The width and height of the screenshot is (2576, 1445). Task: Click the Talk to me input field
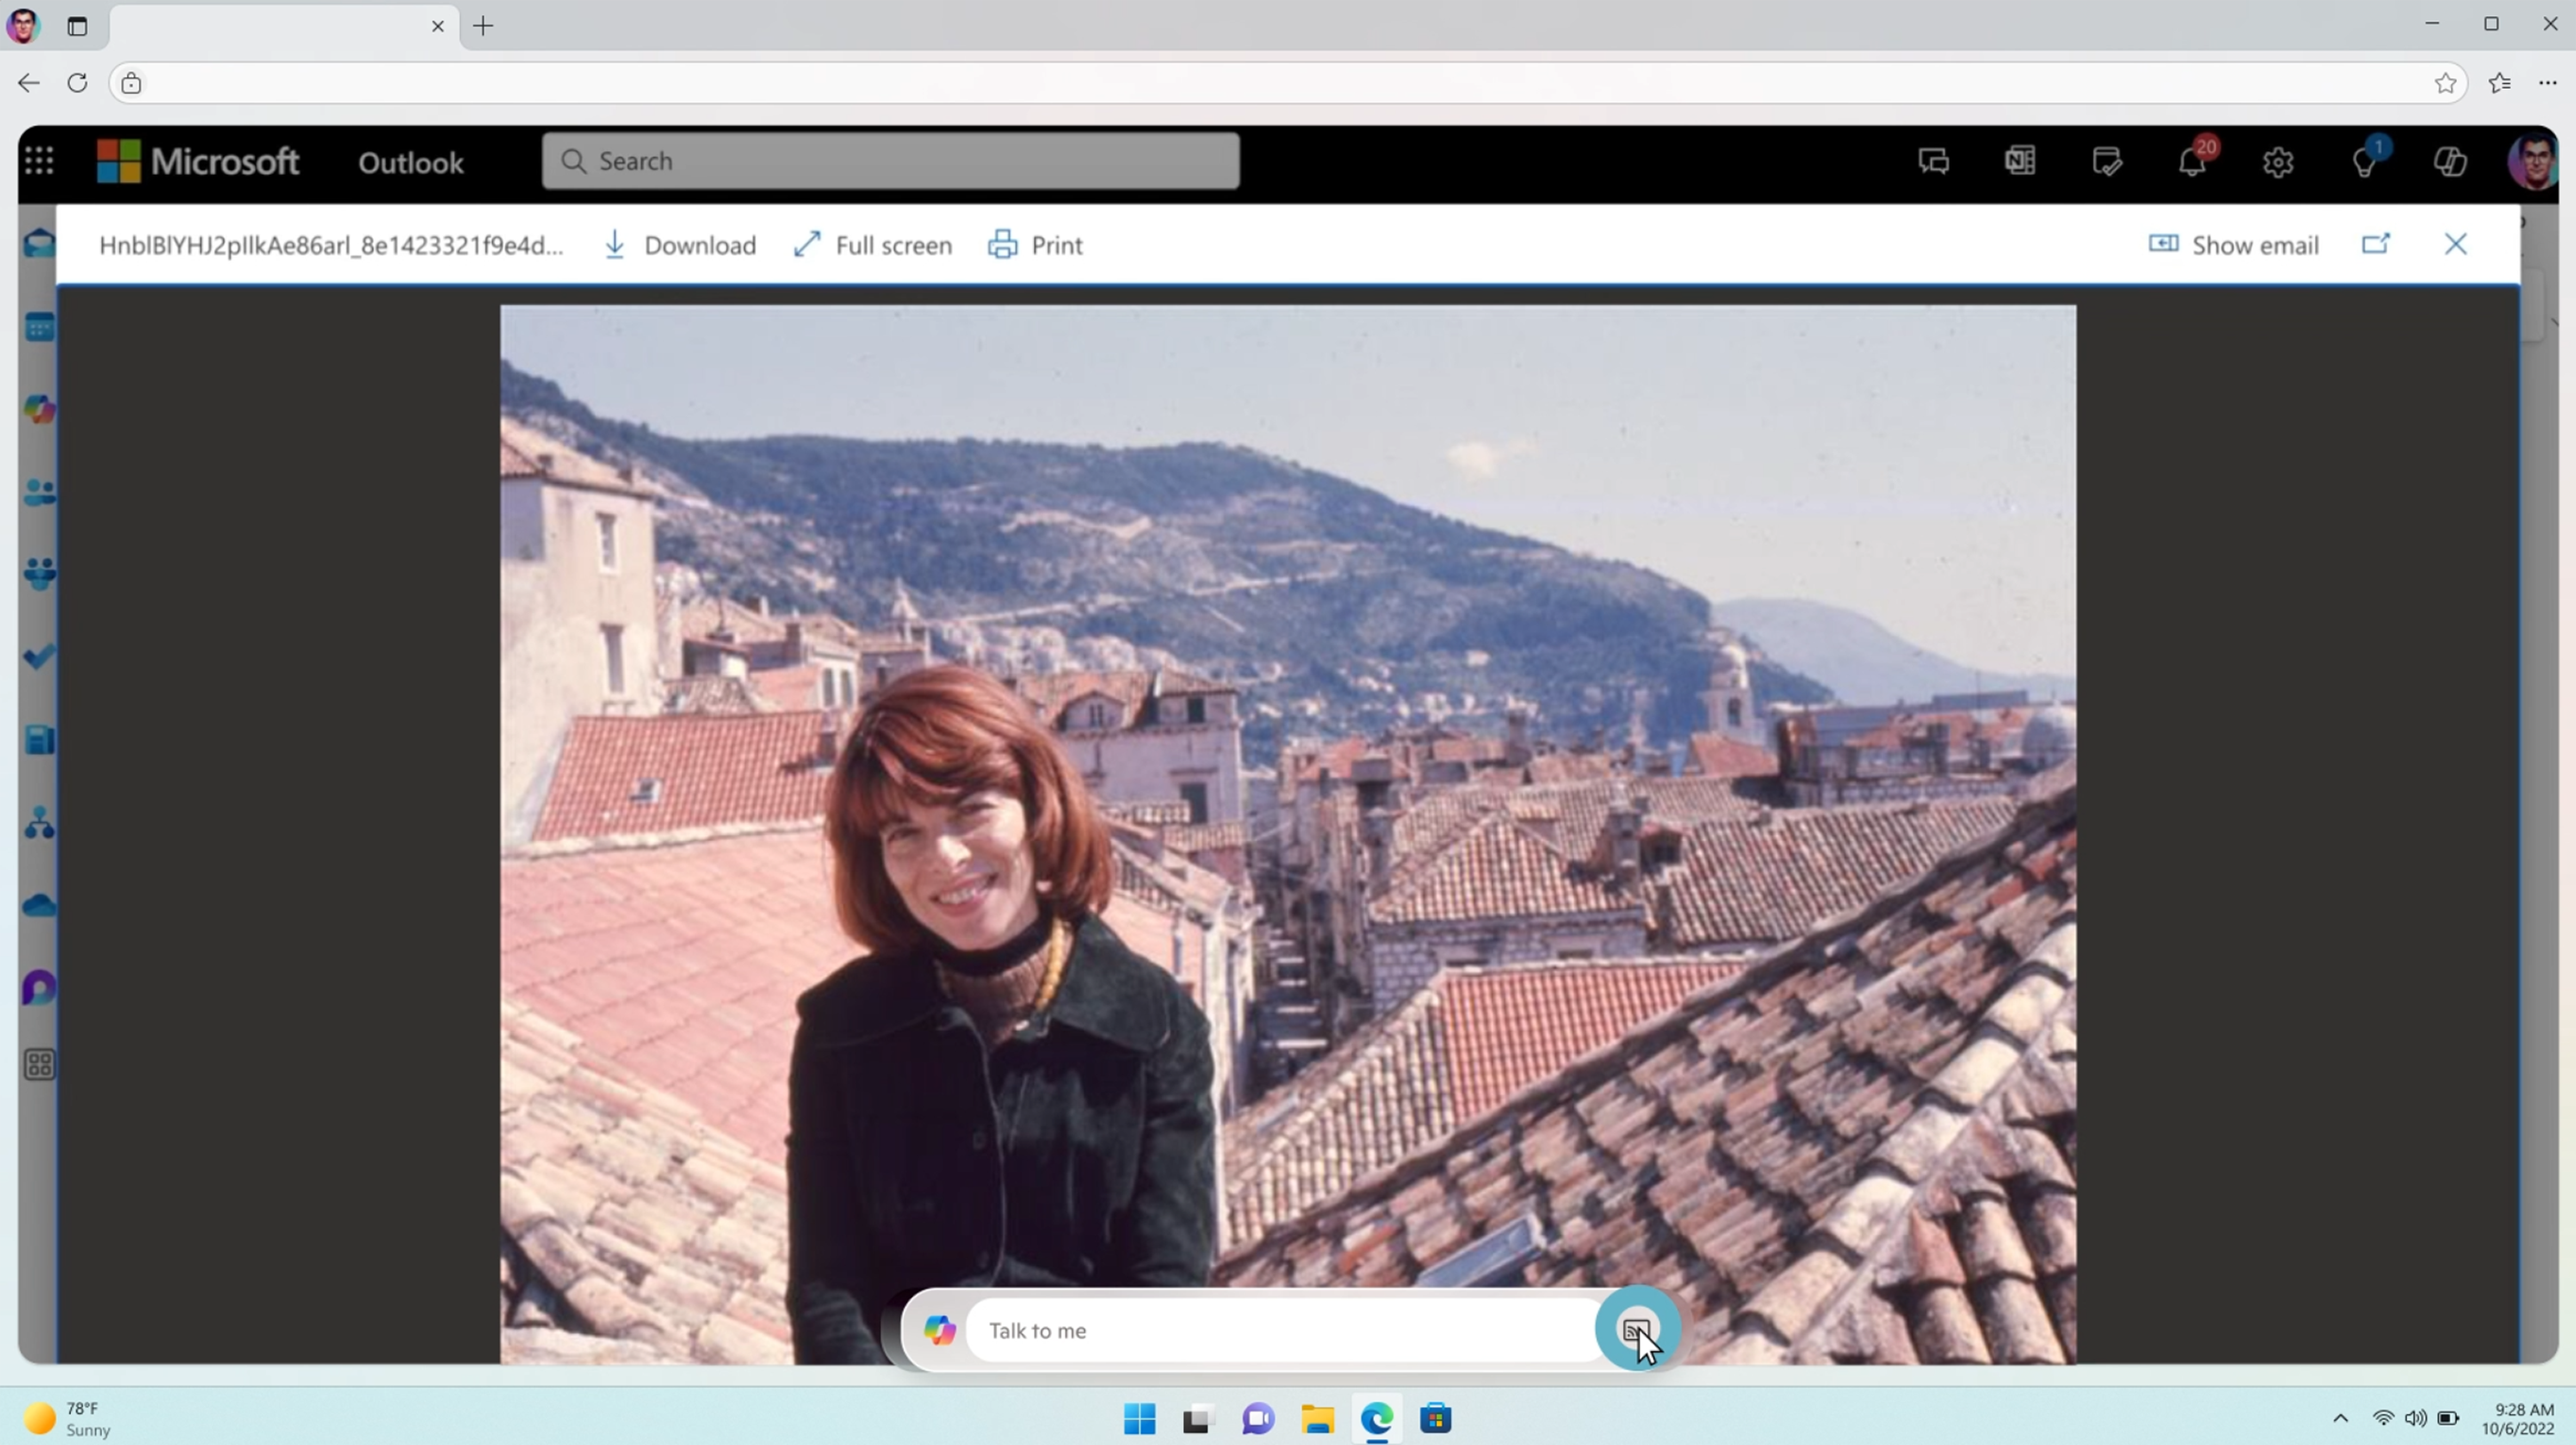[x=1280, y=1330]
